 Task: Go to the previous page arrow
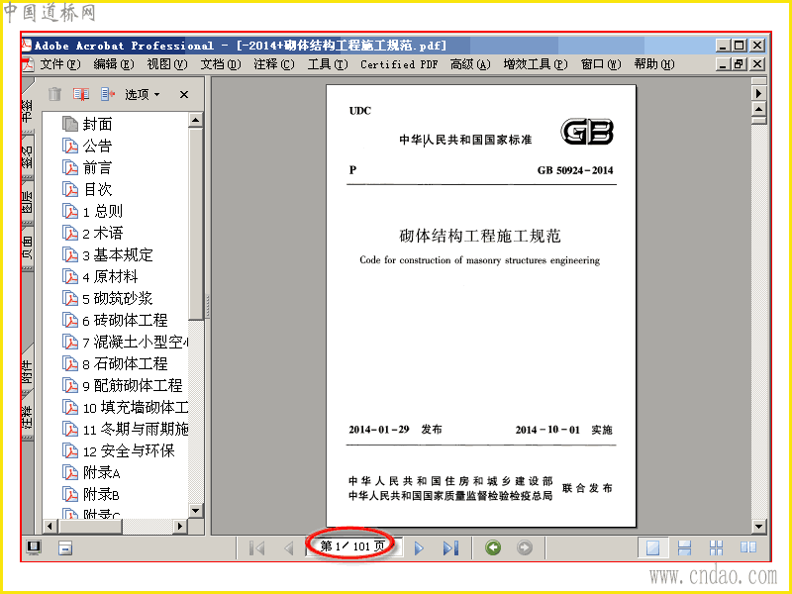[x=289, y=548]
